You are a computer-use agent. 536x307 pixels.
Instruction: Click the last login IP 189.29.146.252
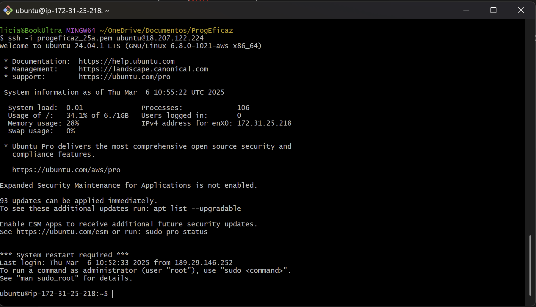coord(203,263)
